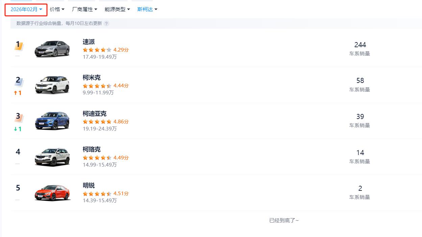Click the 4.51分 star rating
This screenshot has height=237, width=422.
[106, 194]
